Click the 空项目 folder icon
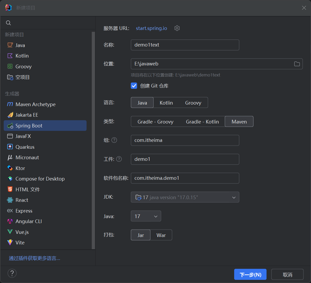Viewport: 311px width, 283px height. [10, 77]
